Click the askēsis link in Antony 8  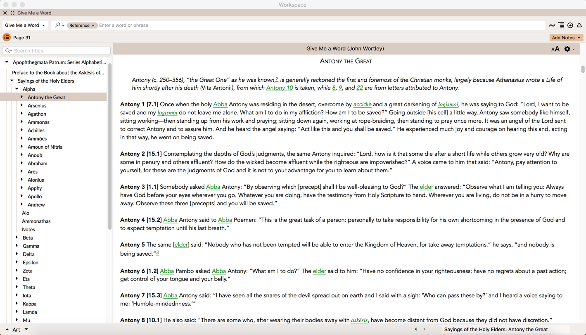pos(359,320)
